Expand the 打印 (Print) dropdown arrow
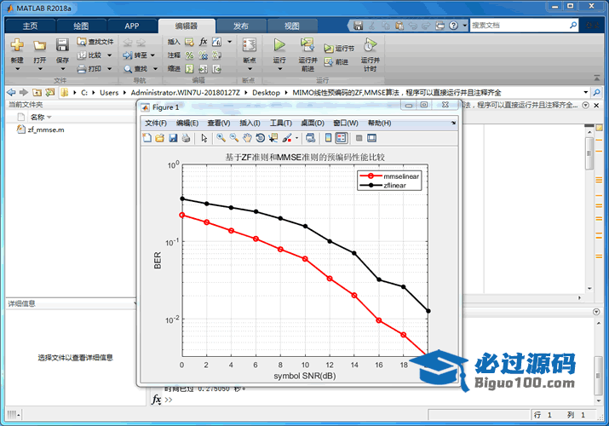 (x=110, y=69)
